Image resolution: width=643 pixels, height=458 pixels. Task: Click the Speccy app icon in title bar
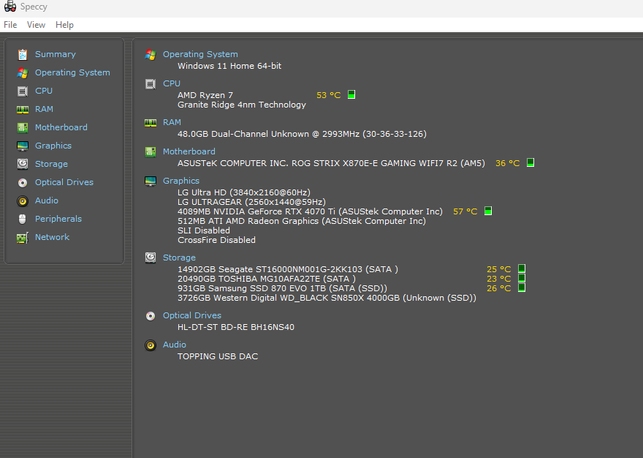tap(10, 7)
